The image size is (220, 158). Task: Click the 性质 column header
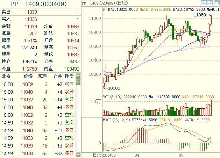point(69,76)
